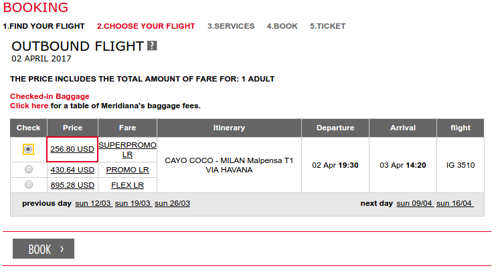The width and height of the screenshot is (496, 272).
Task: Select the PROMO LR fare radio button
Action: click(x=29, y=169)
